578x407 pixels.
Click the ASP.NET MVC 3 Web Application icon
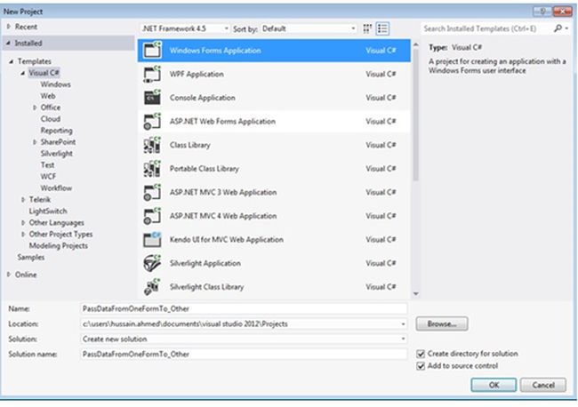click(x=152, y=192)
